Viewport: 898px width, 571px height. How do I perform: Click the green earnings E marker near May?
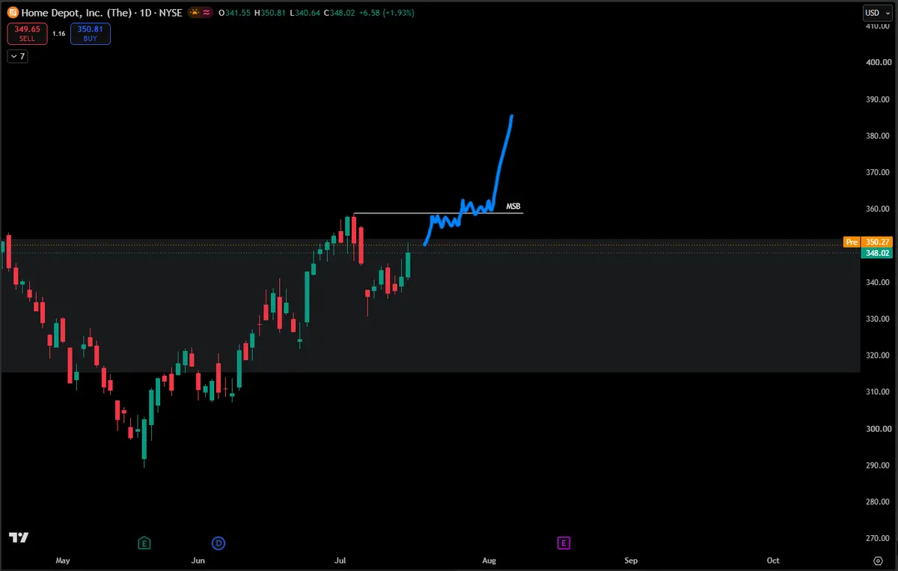coord(144,543)
